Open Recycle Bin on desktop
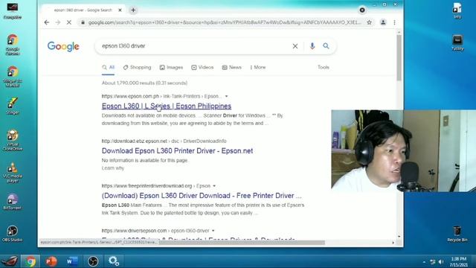 457,234
